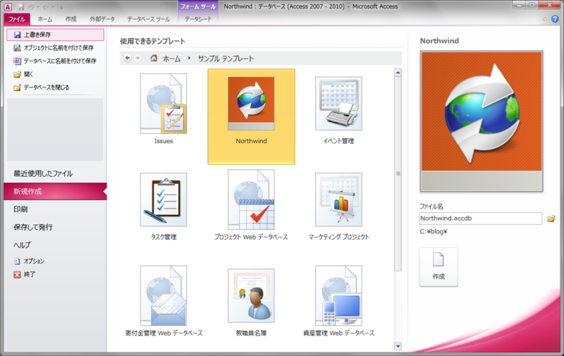Click the template list scroll down arrow
564x356 pixels.
[x=398, y=346]
